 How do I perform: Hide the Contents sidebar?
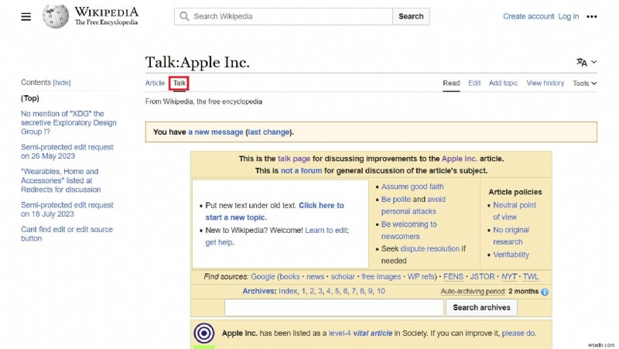(62, 83)
